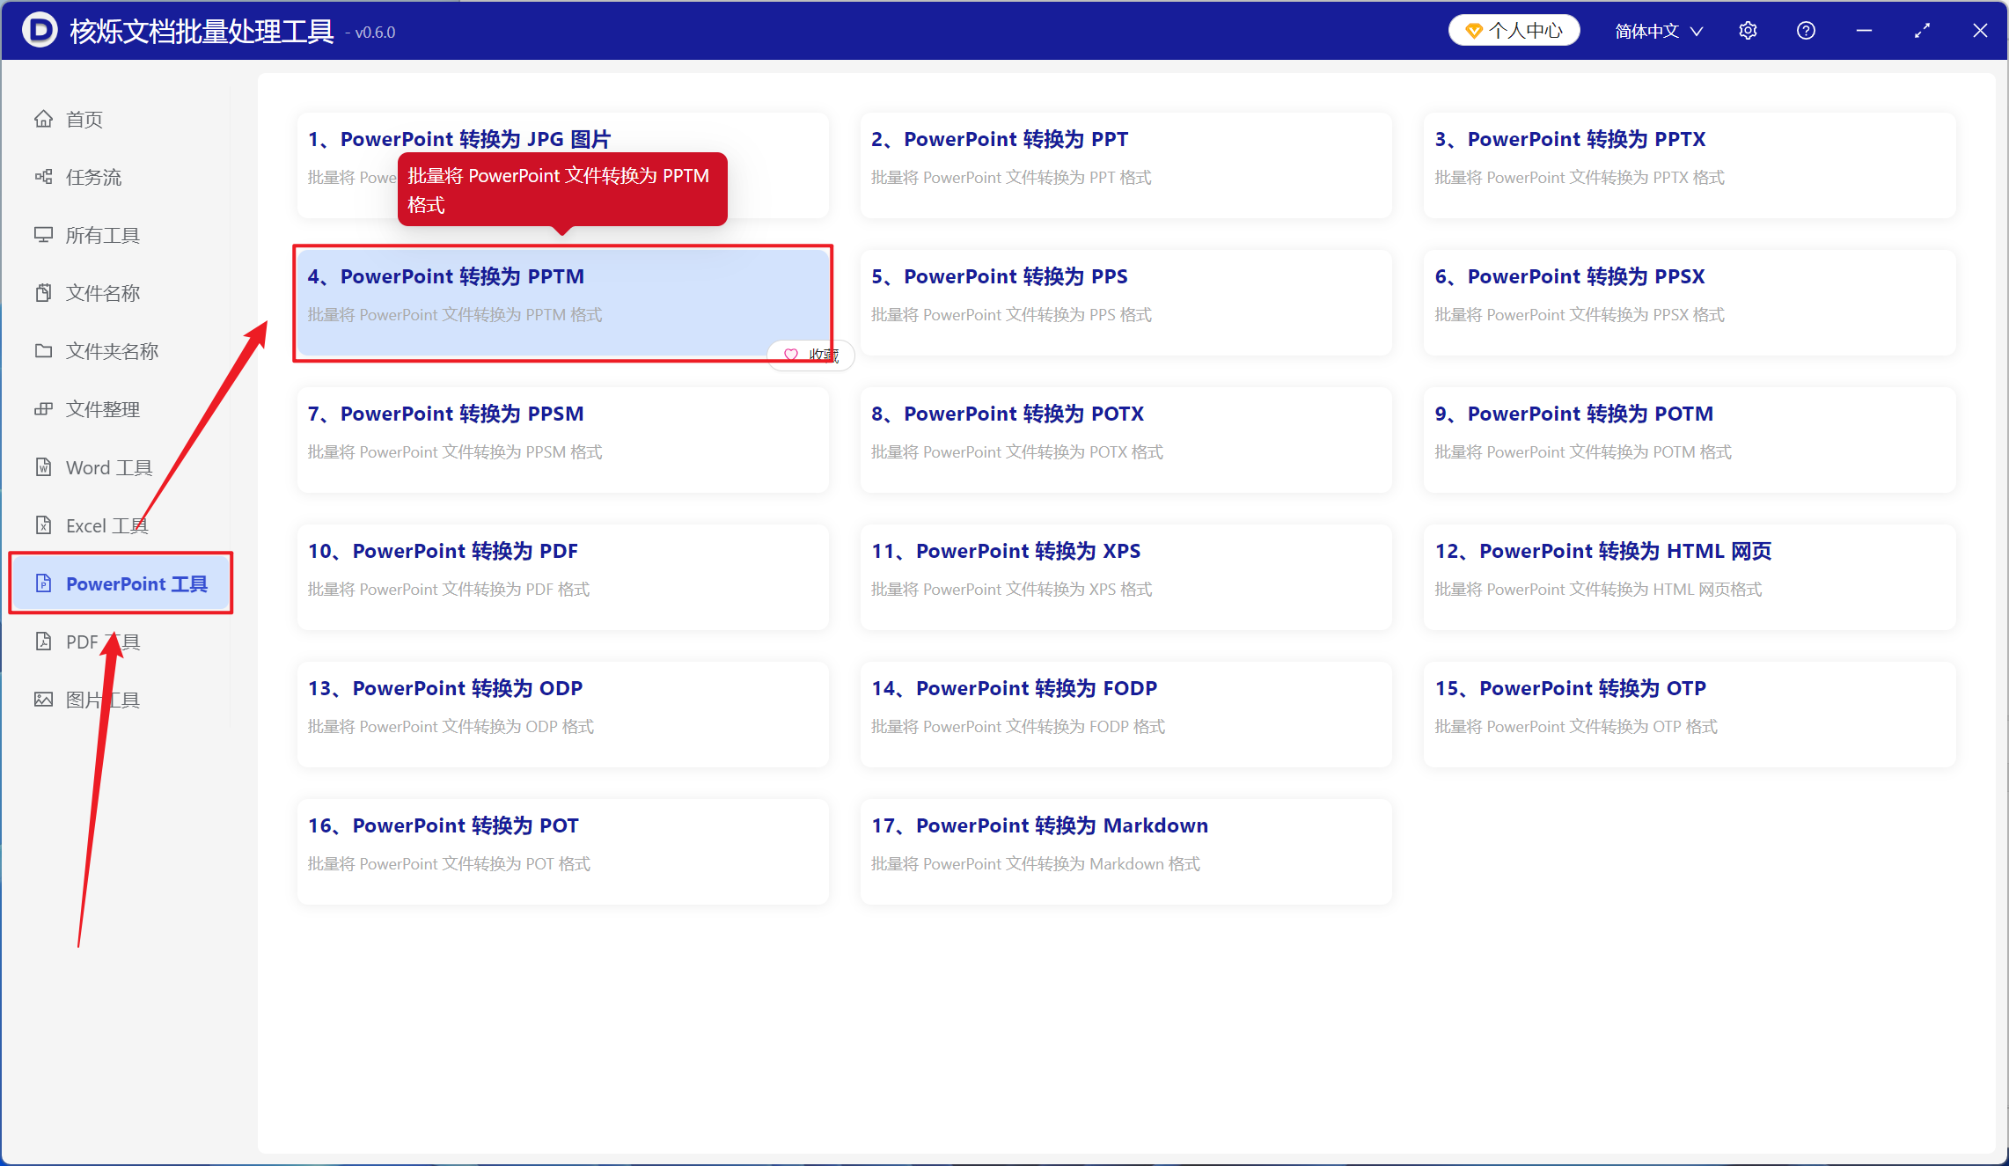Maximize the application window

1922,31
